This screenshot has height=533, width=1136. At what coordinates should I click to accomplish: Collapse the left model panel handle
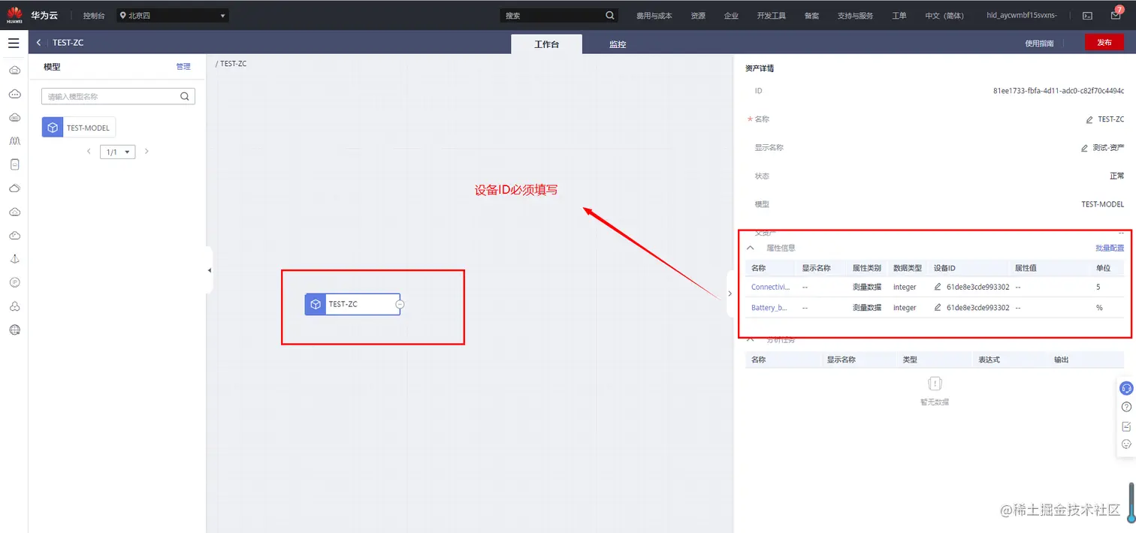pos(209,270)
